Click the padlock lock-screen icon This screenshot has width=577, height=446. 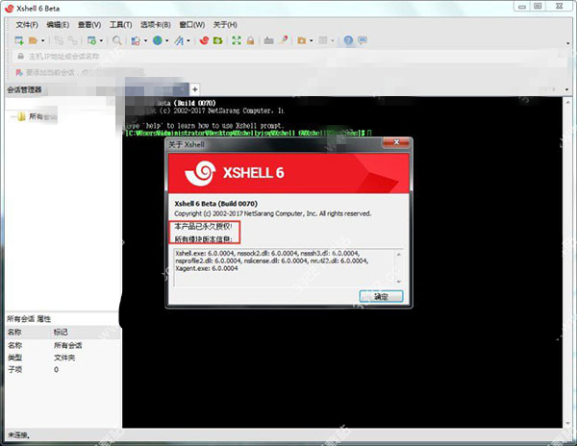click(x=250, y=40)
